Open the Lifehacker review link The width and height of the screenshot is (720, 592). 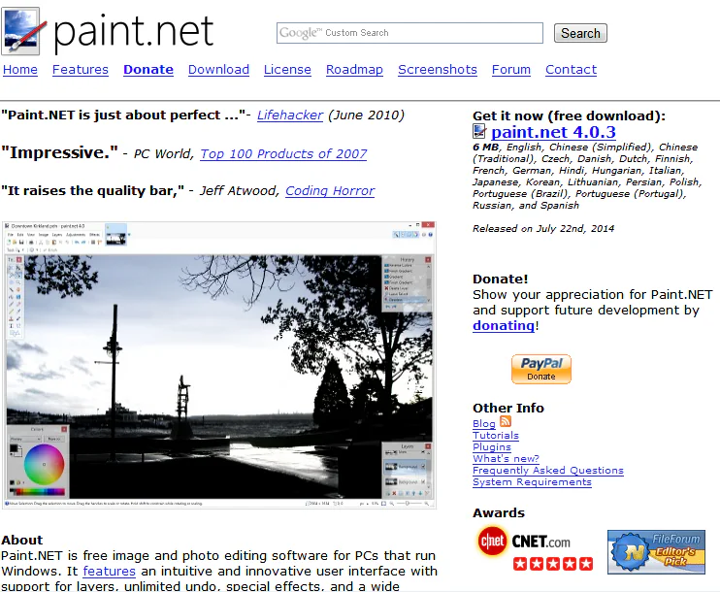pyautogui.click(x=290, y=115)
